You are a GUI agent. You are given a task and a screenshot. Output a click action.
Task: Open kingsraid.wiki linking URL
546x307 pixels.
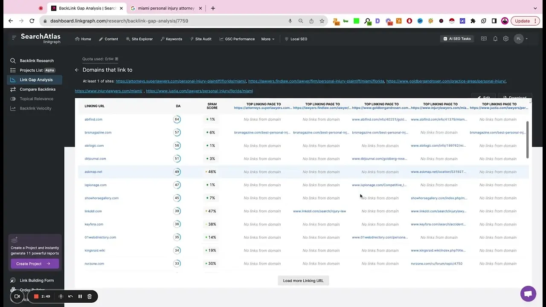[x=95, y=250]
